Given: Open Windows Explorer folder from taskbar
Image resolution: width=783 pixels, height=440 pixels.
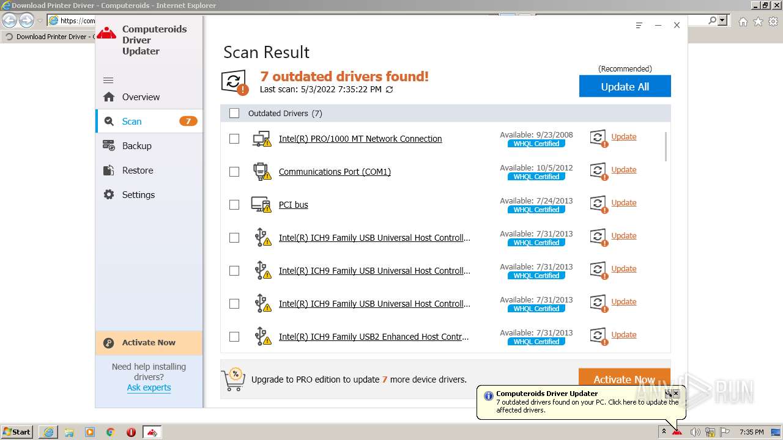Looking at the screenshot, I should [x=69, y=432].
